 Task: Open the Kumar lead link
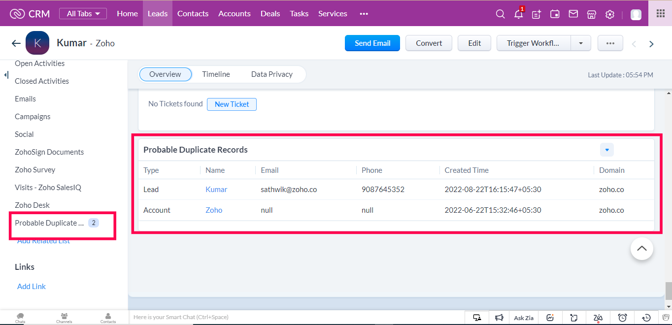tap(216, 190)
